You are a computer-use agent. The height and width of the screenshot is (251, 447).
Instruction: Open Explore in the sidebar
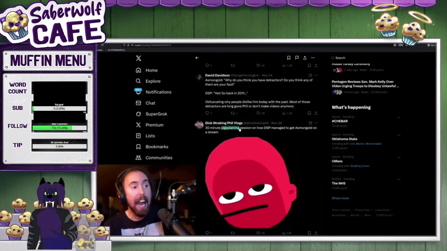point(148,81)
